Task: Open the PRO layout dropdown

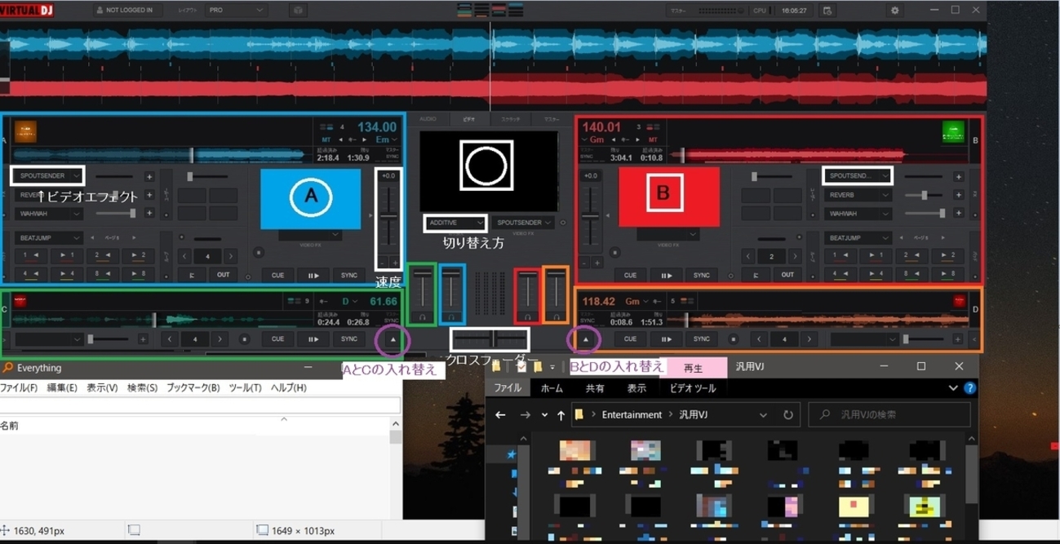Action: 236,11
